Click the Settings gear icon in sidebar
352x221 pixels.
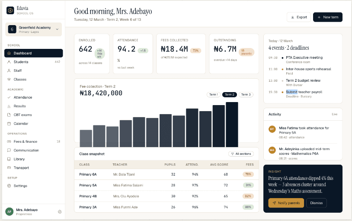[x=9, y=186]
